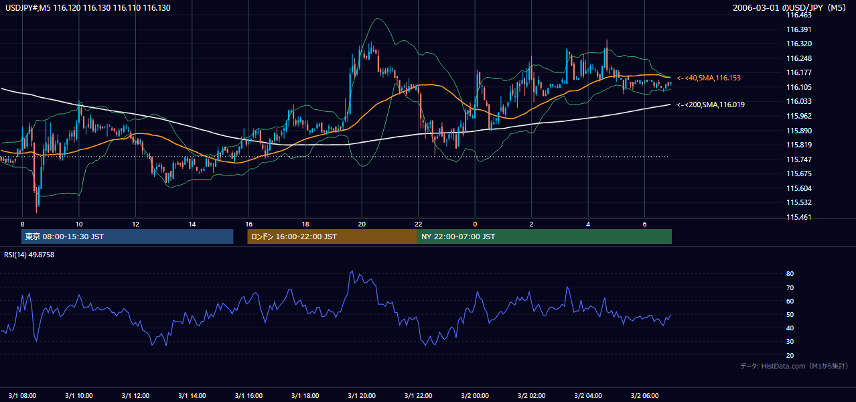Click the price level 116.033
Screen dimensions: 856x402
click(799, 101)
